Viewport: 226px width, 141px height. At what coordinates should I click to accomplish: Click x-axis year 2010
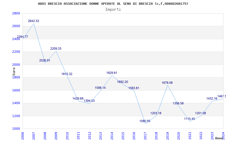tap(67, 136)
